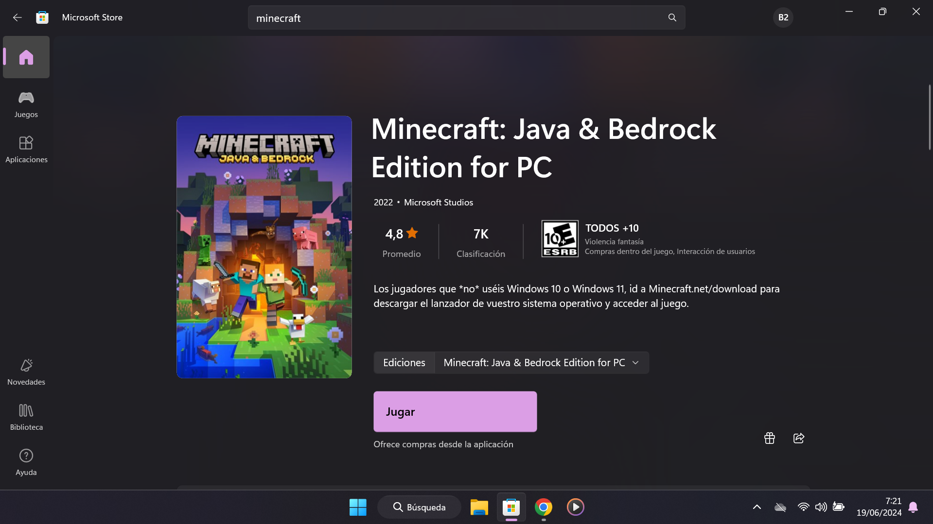Click the taskbar Búsqueda search box
This screenshot has width=933, height=524.
[419, 507]
